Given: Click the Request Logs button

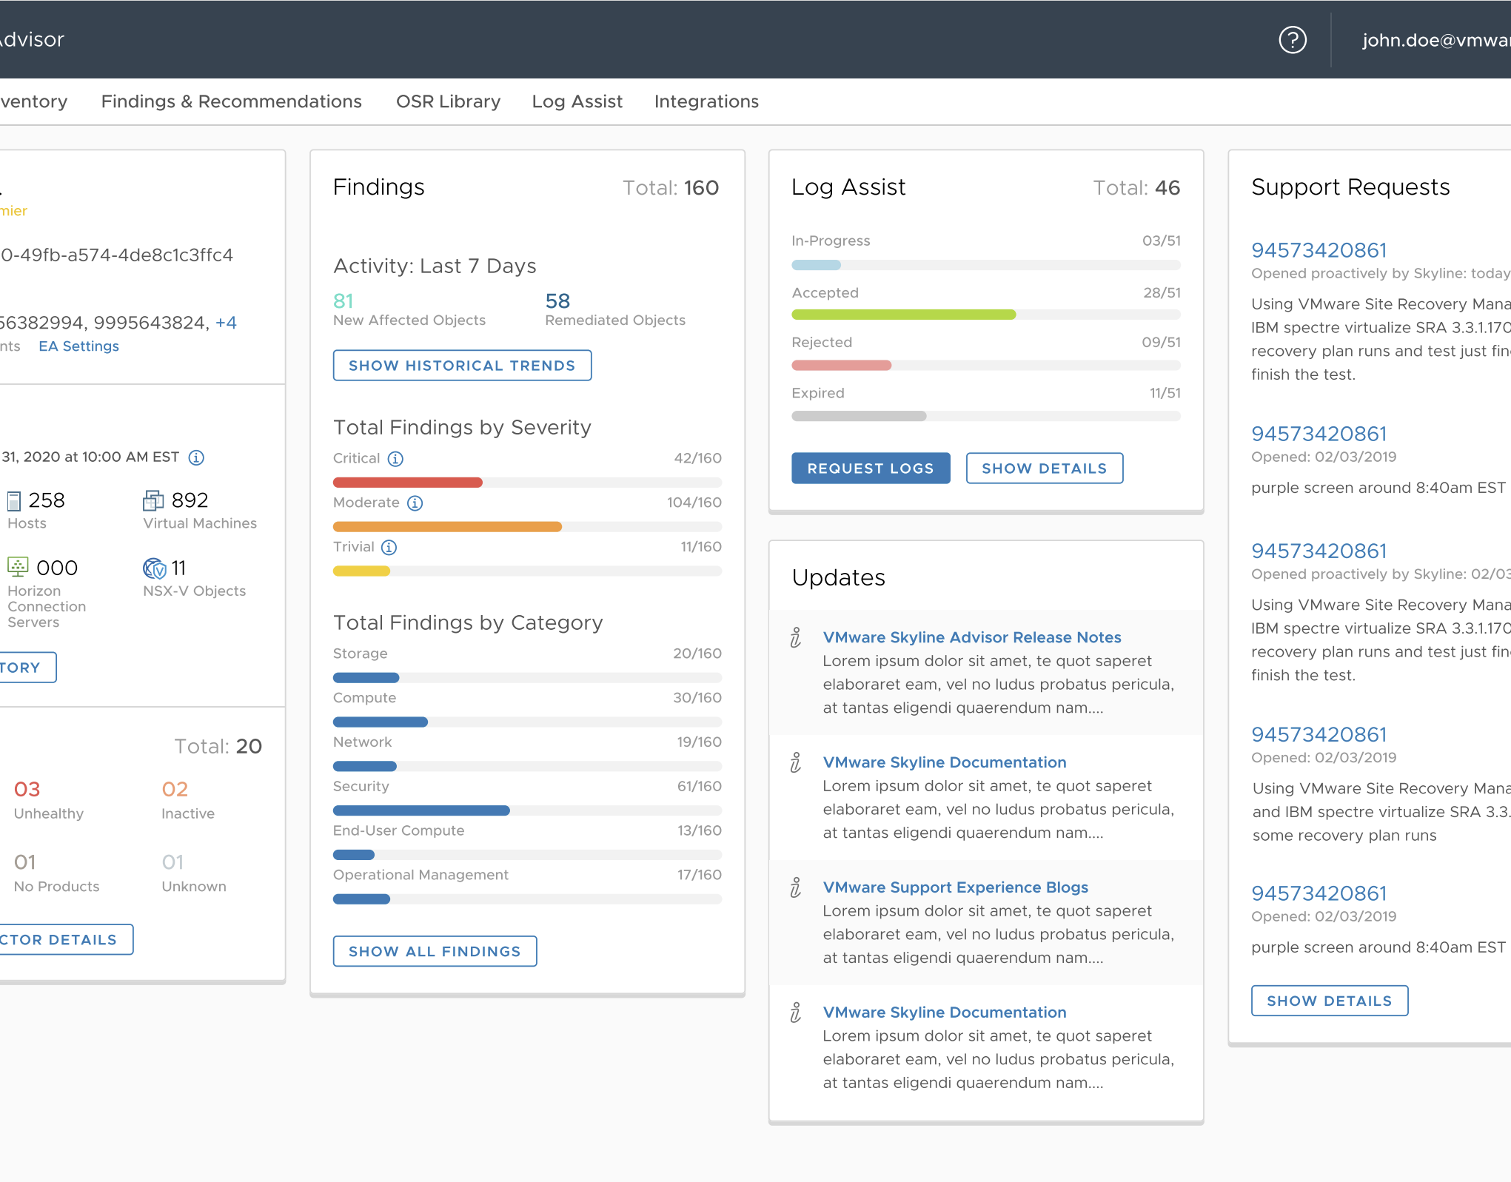Looking at the screenshot, I should pyautogui.click(x=871, y=469).
